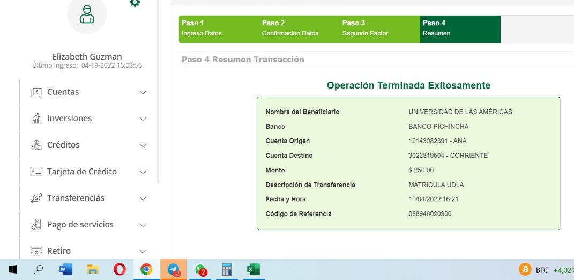Click the Tarjeta de Crédito card icon

[x=36, y=172]
